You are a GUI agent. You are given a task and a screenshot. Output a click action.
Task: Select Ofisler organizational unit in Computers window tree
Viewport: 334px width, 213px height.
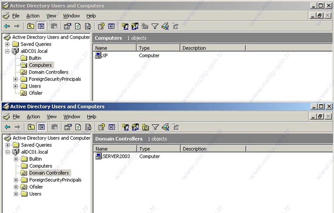point(35,93)
